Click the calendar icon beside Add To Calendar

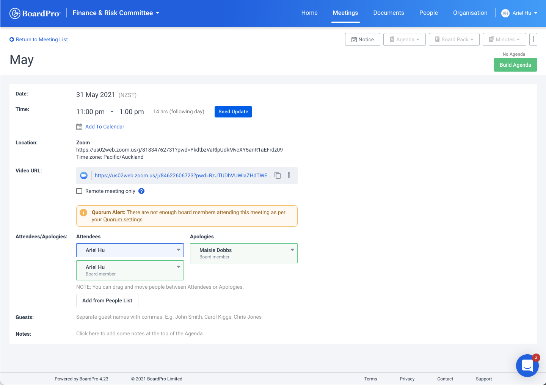[79, 127]
